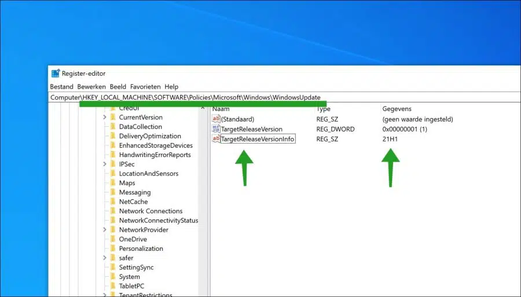
Task: Click the EnhancedStorageDevices folder icon
Action: (x=113, y=145)
